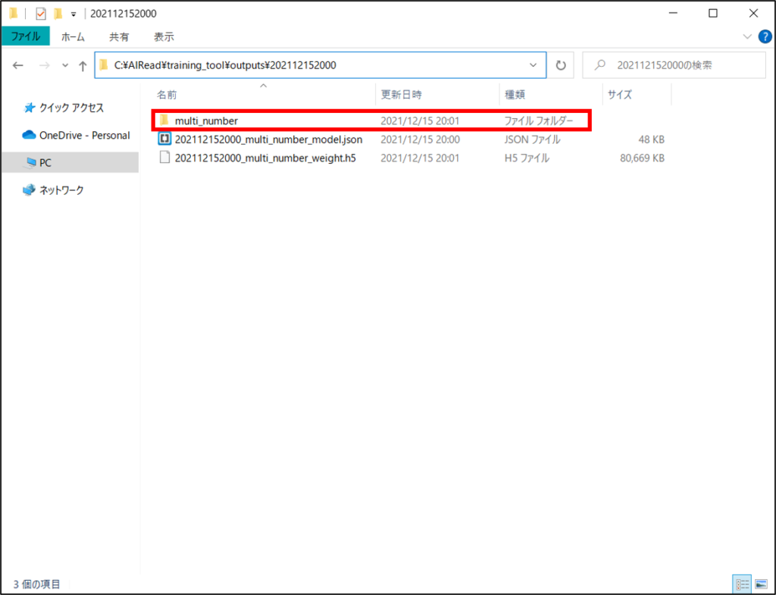Screen dimensions: 776x595
Task: Click the network icon in navigation pane
Action: [30, 189]
